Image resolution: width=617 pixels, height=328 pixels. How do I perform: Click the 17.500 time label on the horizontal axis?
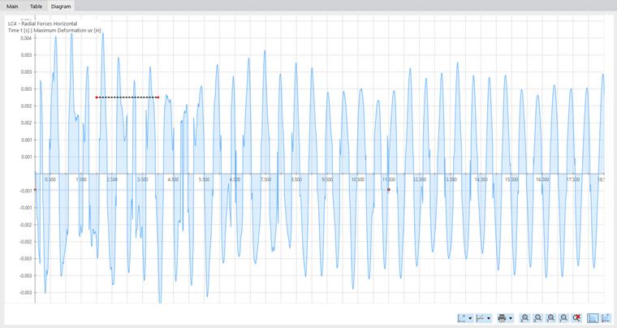(x=573, y=179)
